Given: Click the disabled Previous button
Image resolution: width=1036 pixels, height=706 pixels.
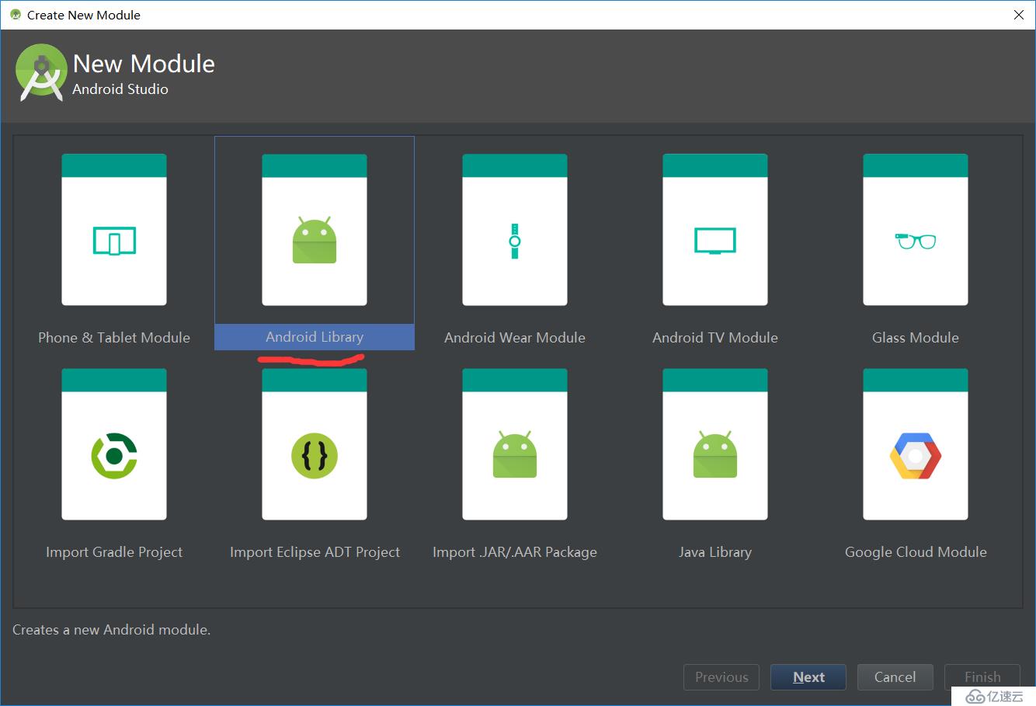Looking at the screenshot, I should pyautogui.click(x=721, y=677).
